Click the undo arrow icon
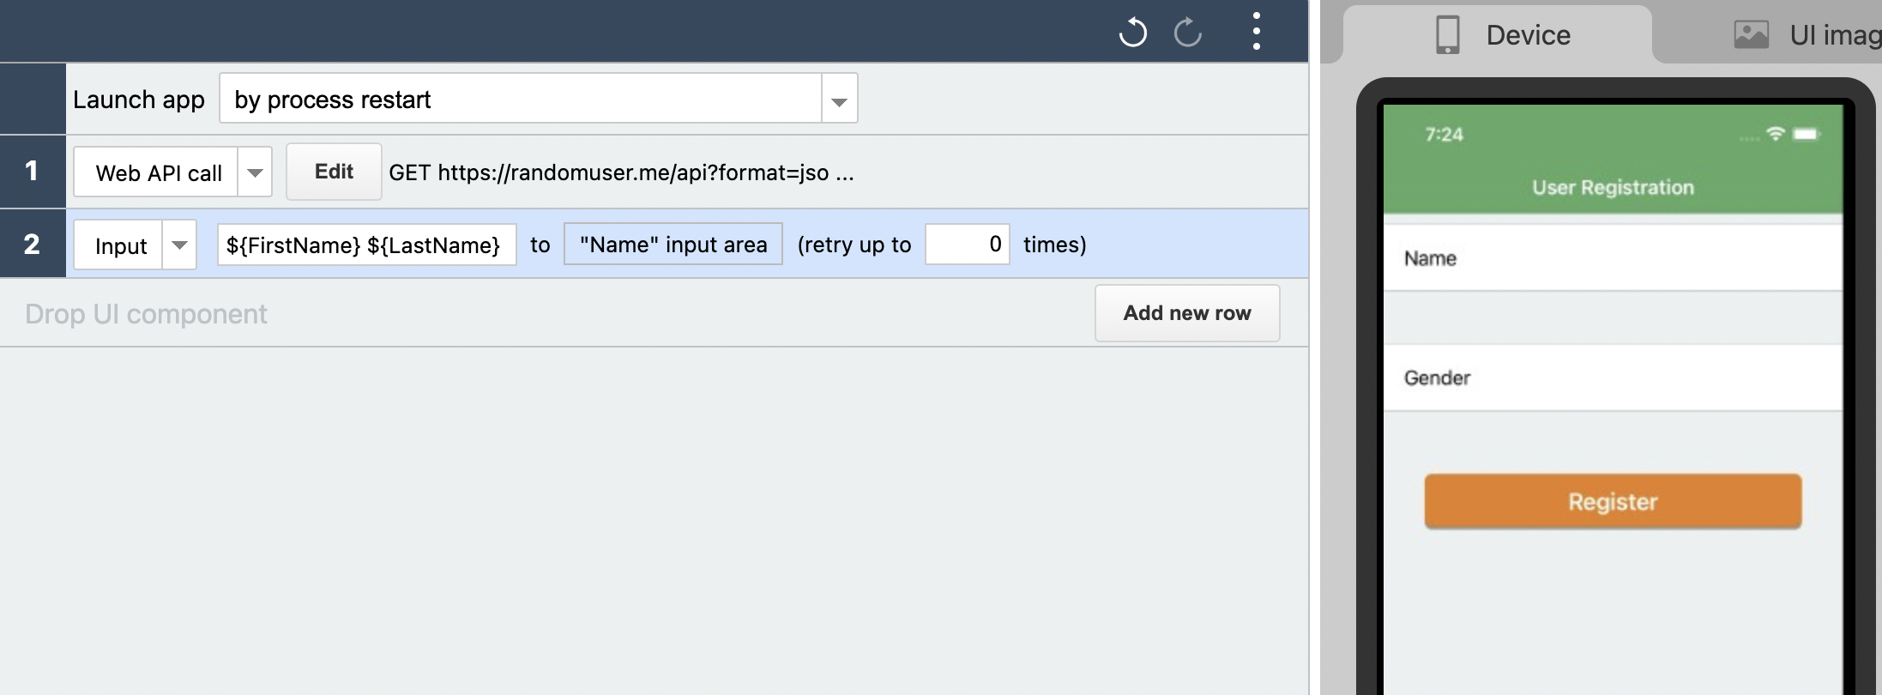The image size is (1882, 695). (x=1132, y=33)
